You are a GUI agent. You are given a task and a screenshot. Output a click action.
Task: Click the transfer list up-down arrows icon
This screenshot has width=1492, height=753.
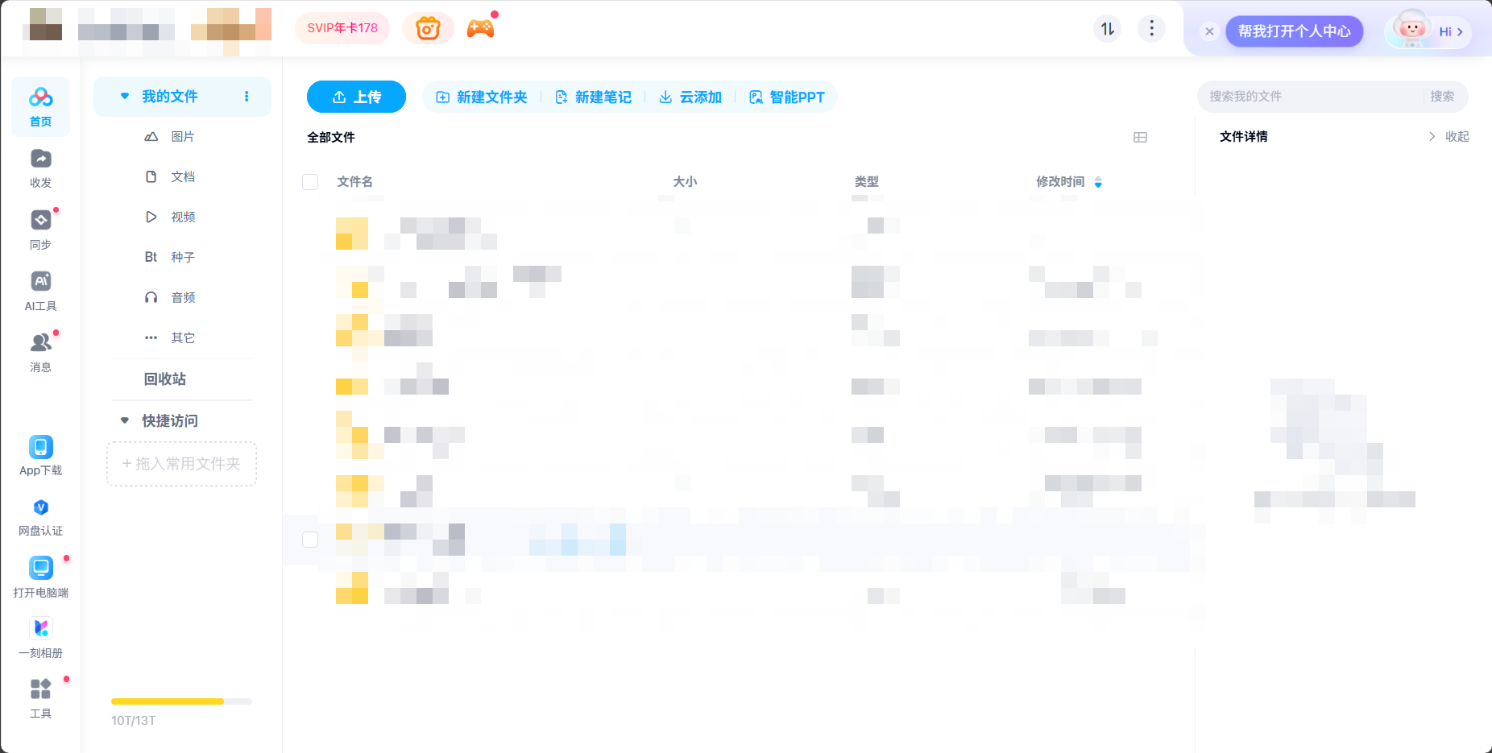(x=1108, y=29)
